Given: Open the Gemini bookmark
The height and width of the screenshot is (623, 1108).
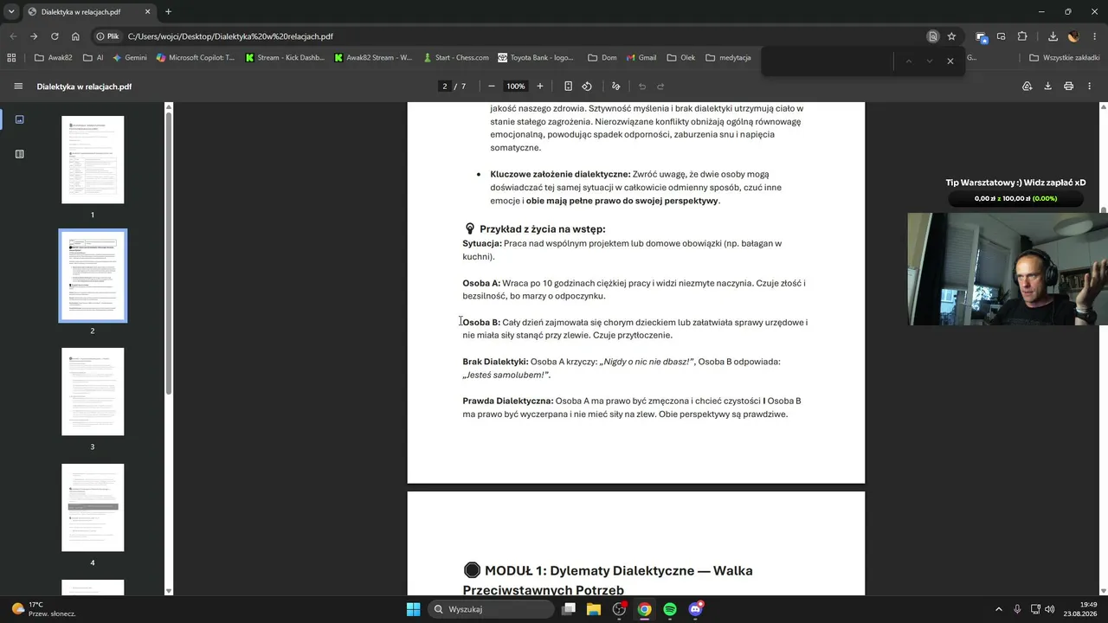Looking at the screenshot, I should 129,58.
